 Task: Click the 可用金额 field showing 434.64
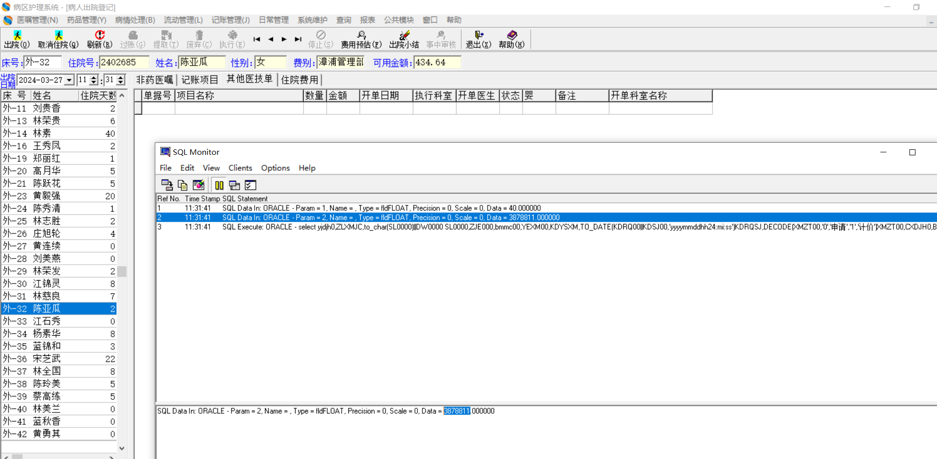tap(437, 62)
